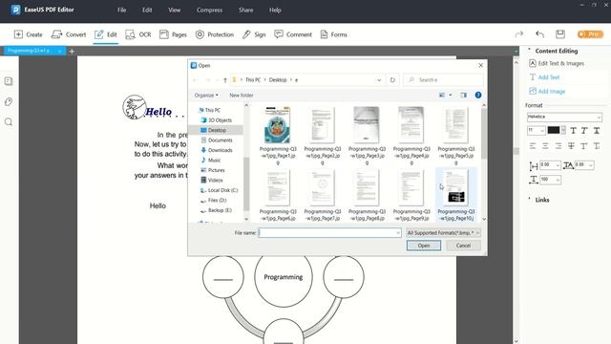Open the Comment tool
Screen dimensions: 611x344
tap(293, 34)
